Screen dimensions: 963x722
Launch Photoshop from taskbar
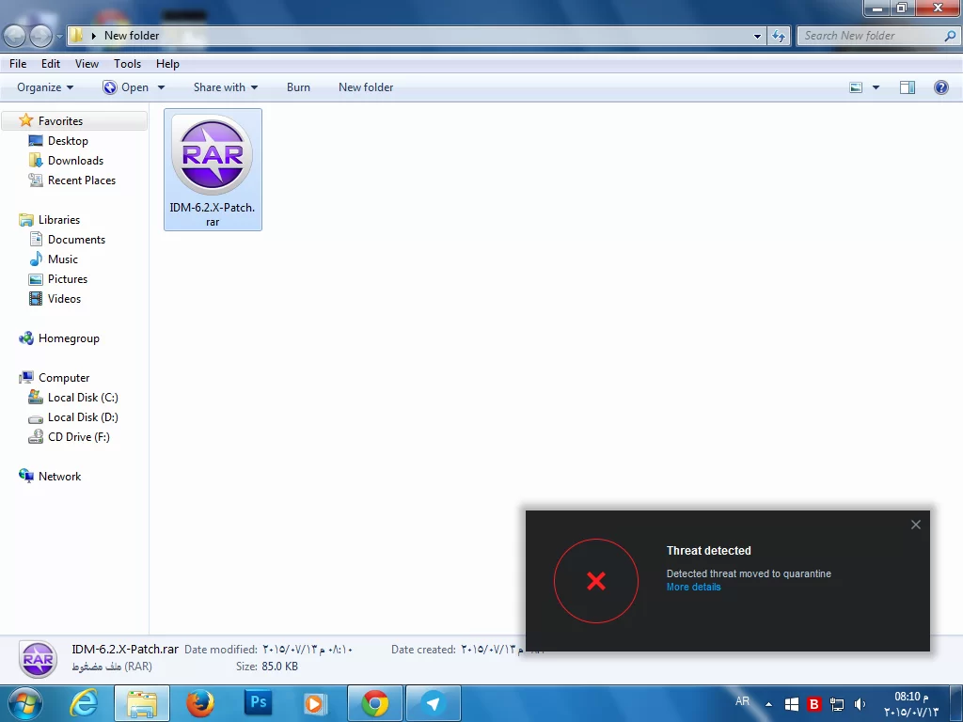click(258, 702)
